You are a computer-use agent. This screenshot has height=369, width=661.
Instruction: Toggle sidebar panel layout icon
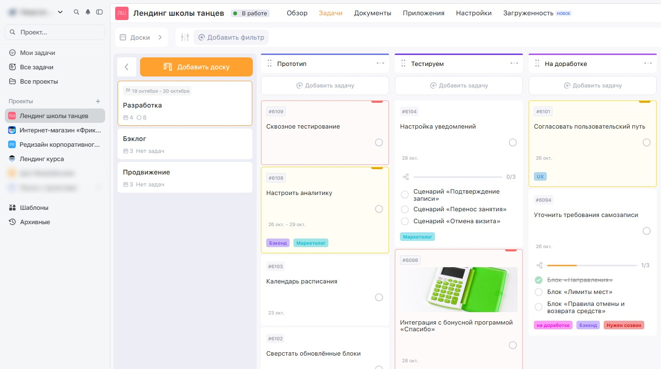click(99, 12)
